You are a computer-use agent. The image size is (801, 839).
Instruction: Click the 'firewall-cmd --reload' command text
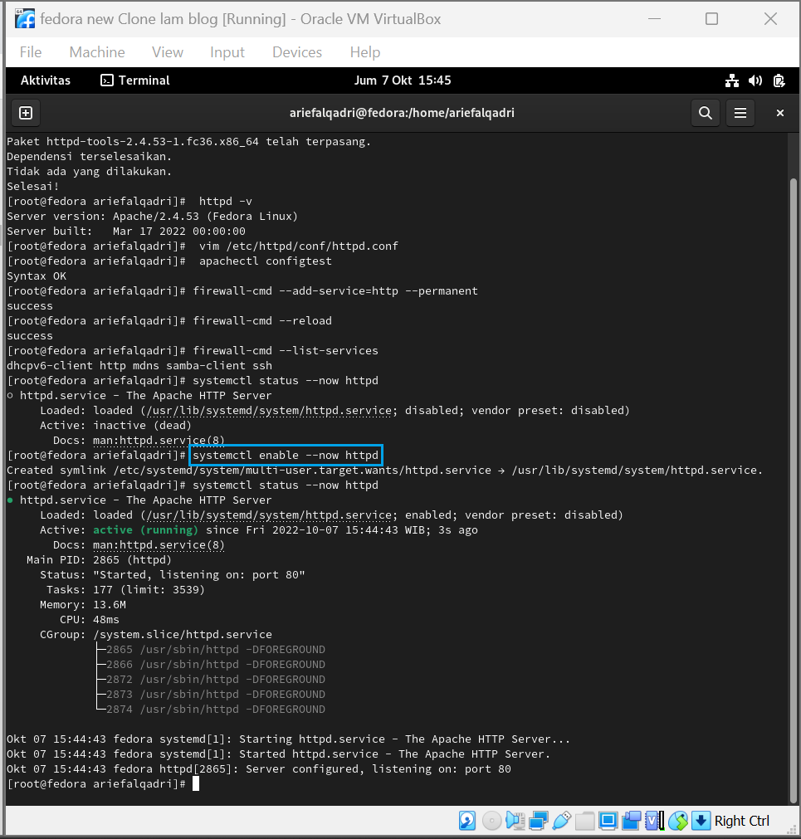click(x=262, y=321)
